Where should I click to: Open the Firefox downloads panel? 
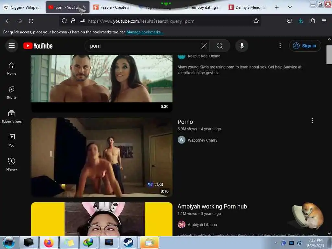301,21
